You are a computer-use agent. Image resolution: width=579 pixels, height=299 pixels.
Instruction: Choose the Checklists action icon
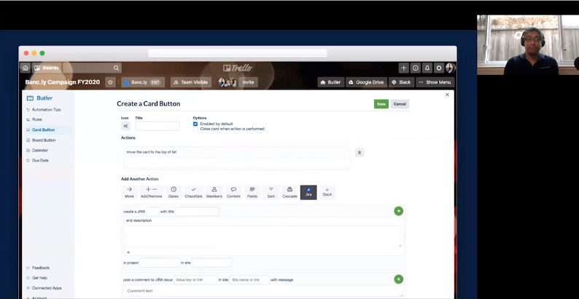193,192
